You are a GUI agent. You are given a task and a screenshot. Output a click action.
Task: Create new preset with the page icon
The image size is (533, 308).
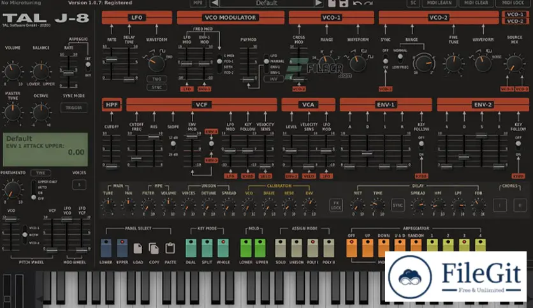(332, 3)
